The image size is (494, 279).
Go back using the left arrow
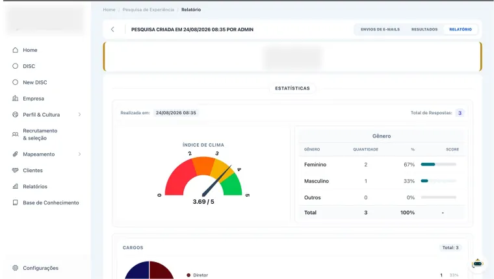[x=112, y=29]
